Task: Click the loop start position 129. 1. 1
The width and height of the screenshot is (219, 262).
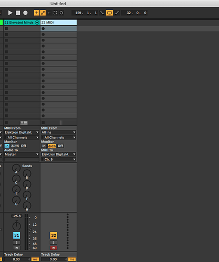Action: pyautogui.click(x=86, y=13)
